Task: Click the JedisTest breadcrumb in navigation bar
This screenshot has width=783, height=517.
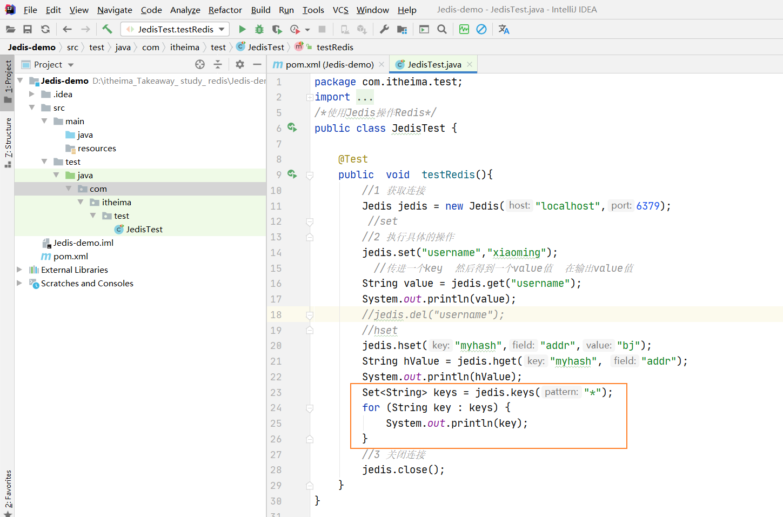Action: pos(260,48)
